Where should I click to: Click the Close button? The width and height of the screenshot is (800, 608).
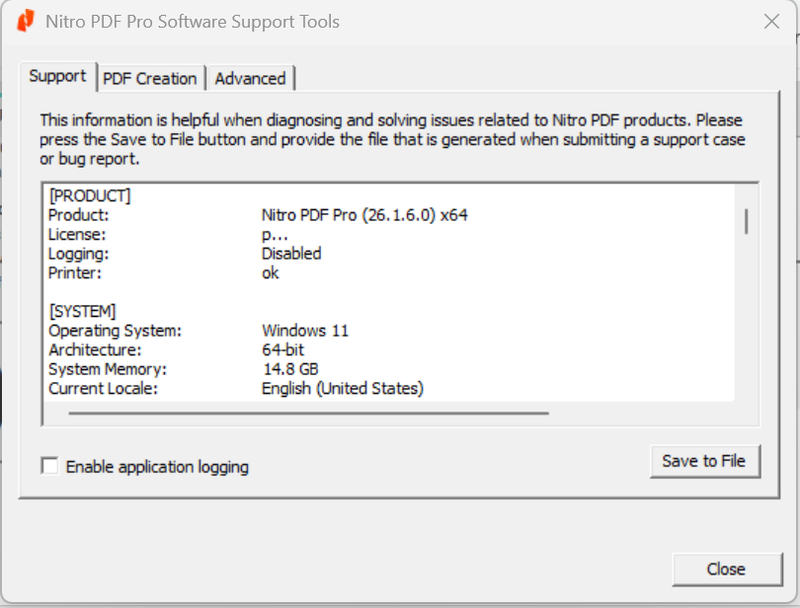click(x=727, y=569)
